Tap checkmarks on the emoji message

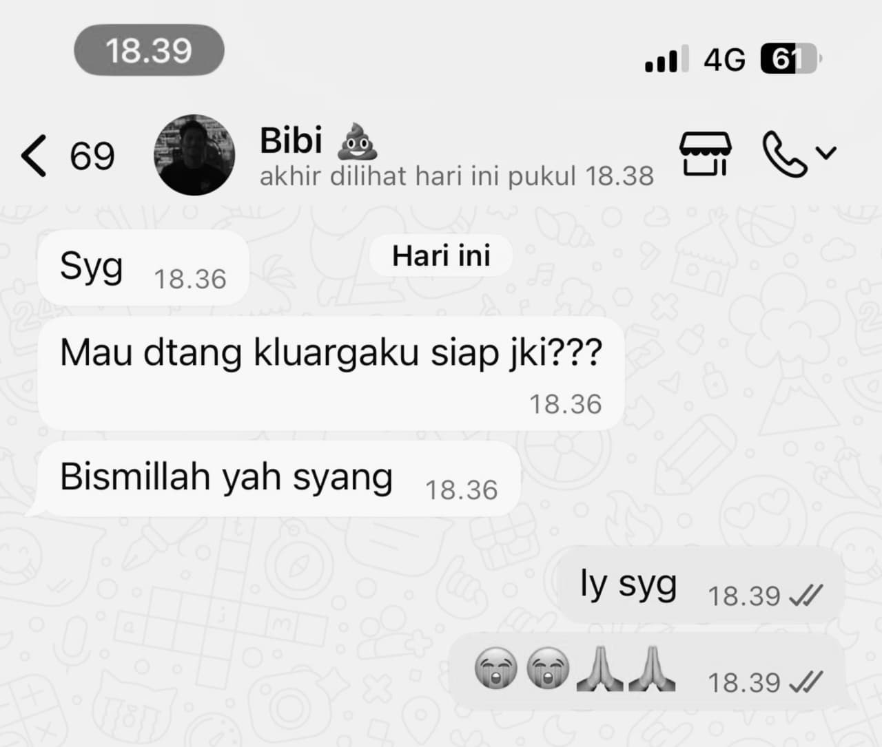coord(806,683)
